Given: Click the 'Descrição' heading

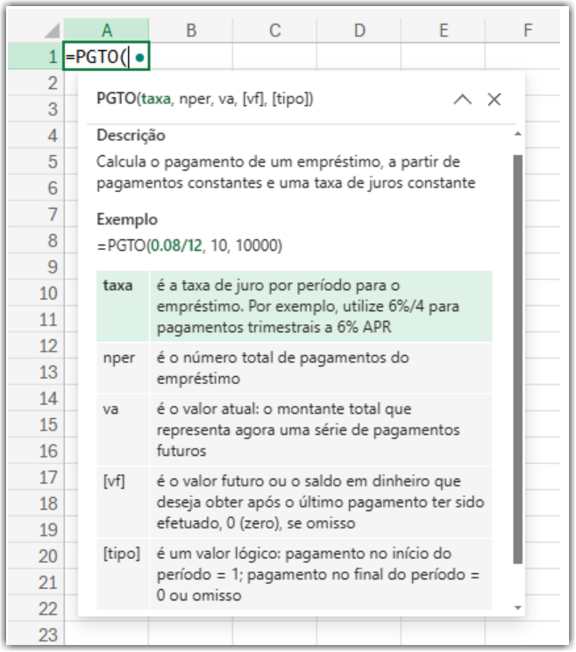Looking at the screenshot, I should coord(131,135).
